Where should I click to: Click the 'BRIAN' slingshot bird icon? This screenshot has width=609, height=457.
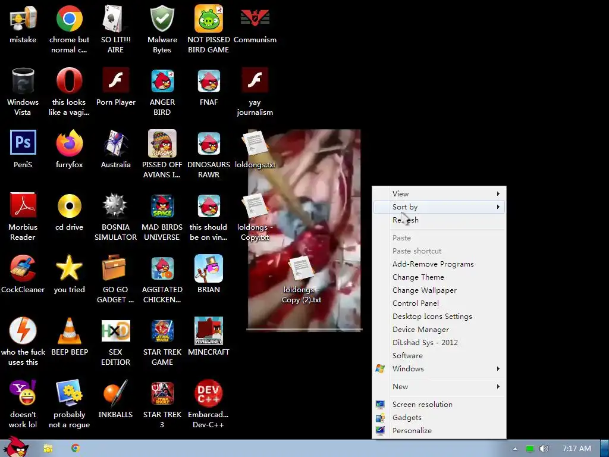coord(209,268)
